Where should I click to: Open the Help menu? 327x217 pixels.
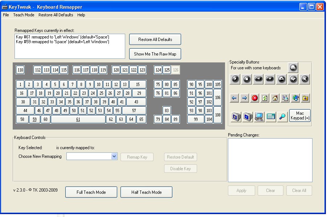(x=81, y=15)
